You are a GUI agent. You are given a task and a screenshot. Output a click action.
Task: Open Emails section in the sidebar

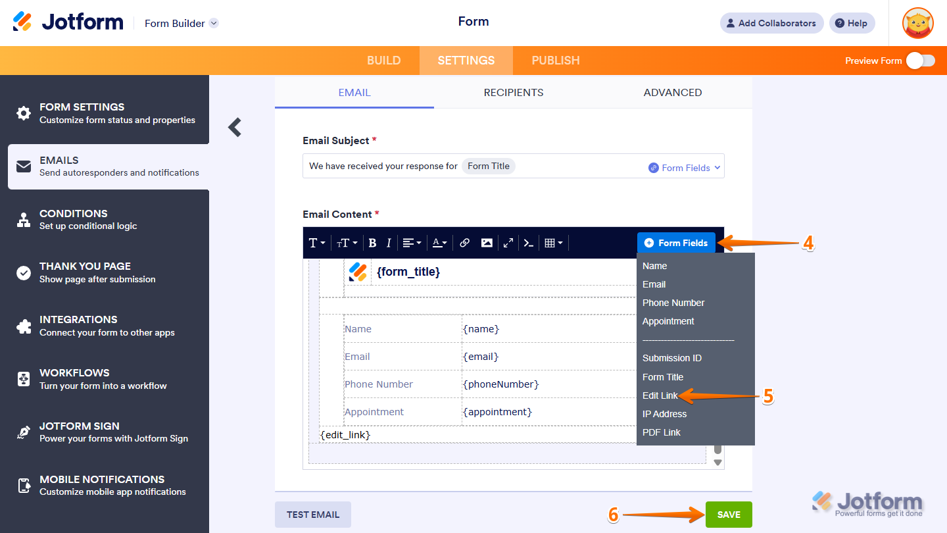[109, 166]
